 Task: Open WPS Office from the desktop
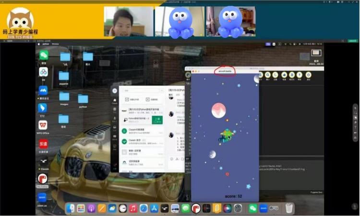pos(43,125)
